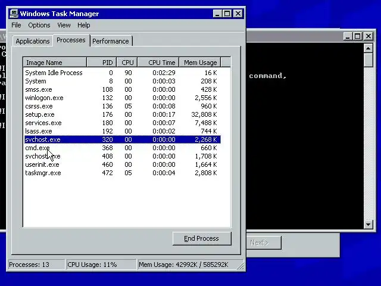Select winlogon.exe process
381x286 pixels.
tap(123, 98)
